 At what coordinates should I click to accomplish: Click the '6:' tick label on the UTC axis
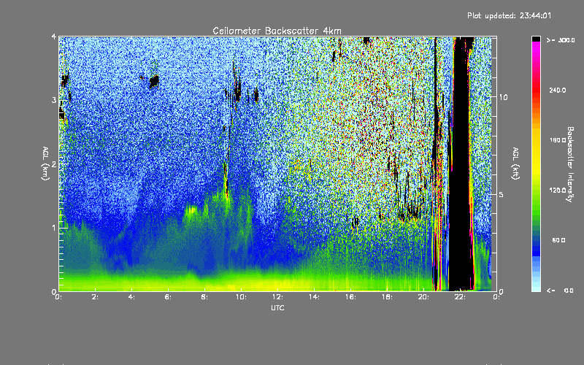(x=169, y=297)
